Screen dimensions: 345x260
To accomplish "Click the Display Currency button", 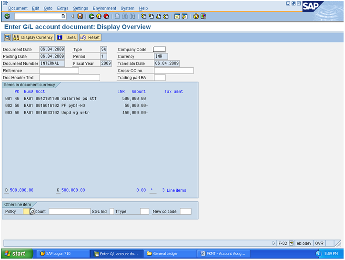I will (33, 38).
